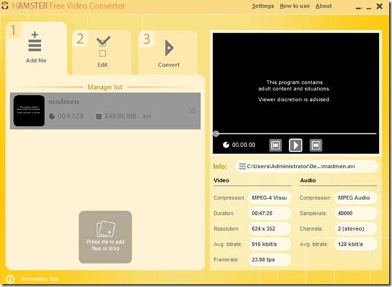Click the Hamster logo icon in title bar
The height and width of the screenshot is (287, 392).
coord(5,6)
